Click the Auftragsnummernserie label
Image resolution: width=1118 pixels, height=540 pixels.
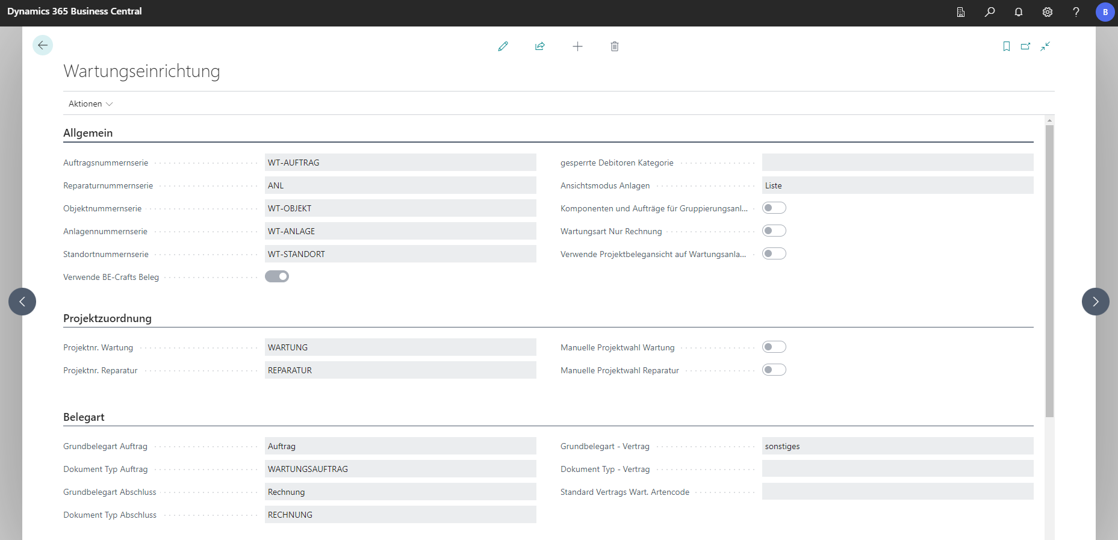[105, 163]
